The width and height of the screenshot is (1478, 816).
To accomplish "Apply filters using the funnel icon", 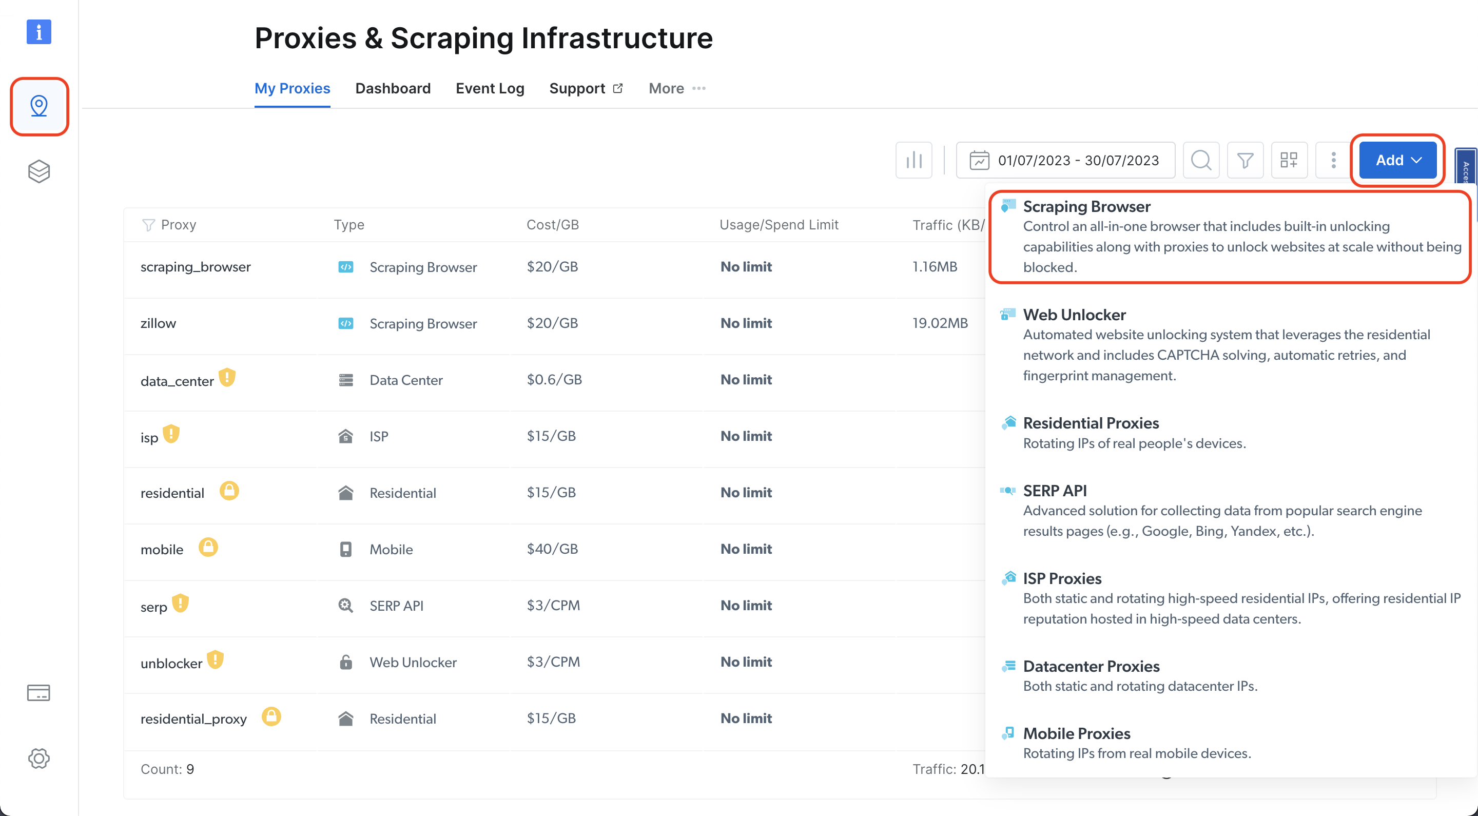I will tap(1245, 160).
